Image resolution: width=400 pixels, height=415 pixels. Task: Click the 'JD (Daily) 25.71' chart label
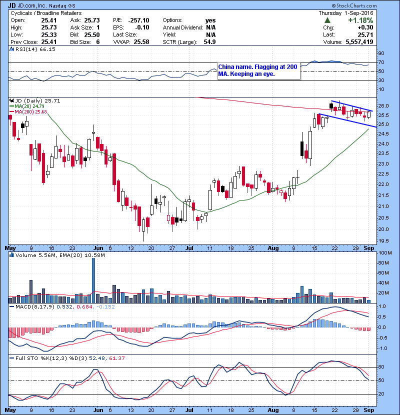point(37,100)
